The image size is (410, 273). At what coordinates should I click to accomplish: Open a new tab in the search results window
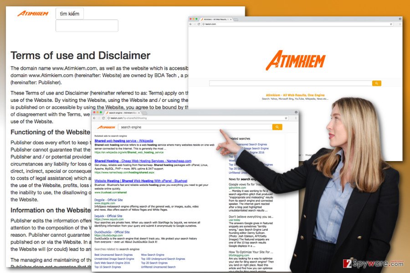(x=144, y=113)
